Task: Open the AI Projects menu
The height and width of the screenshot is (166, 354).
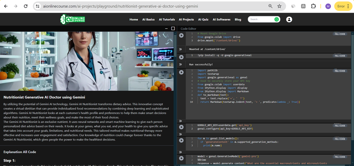Action: [186, 19]
